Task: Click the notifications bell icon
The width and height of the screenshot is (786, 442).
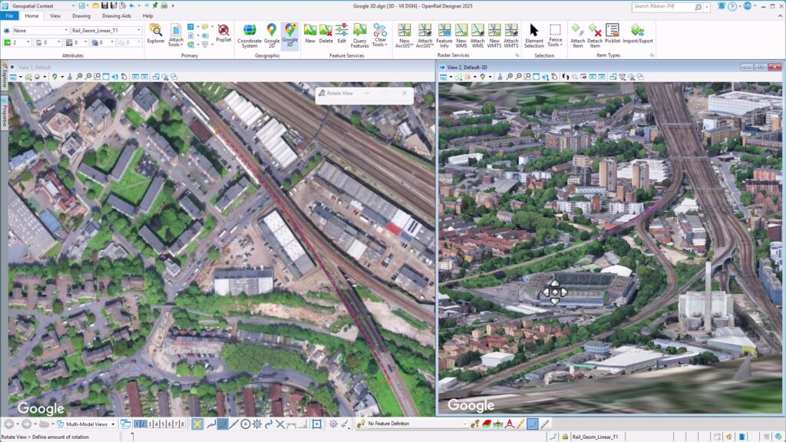Action: pos(722,6)
